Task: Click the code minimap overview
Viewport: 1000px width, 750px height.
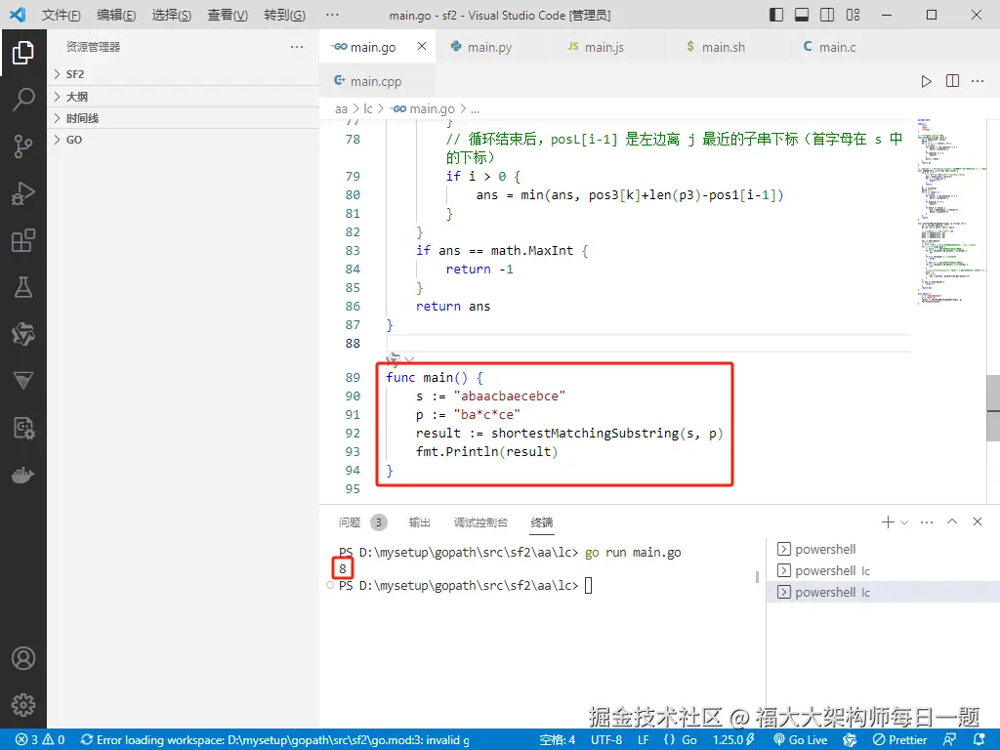Action: pos(951,212)
